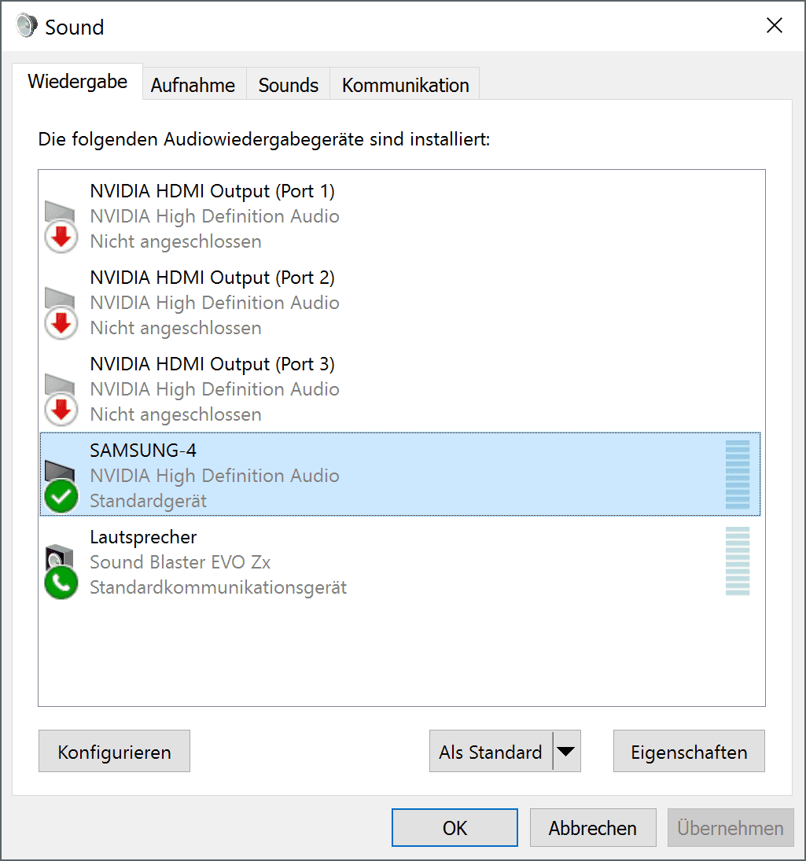Open the Als Standard dropdown arrow
The height and width of the screenshot is (861, 806).
point(566,751)
